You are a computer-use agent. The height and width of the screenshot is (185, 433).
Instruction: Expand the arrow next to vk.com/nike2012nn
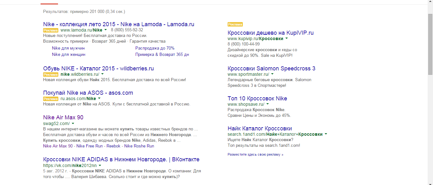pyautogui.click(x=100, y=165)
